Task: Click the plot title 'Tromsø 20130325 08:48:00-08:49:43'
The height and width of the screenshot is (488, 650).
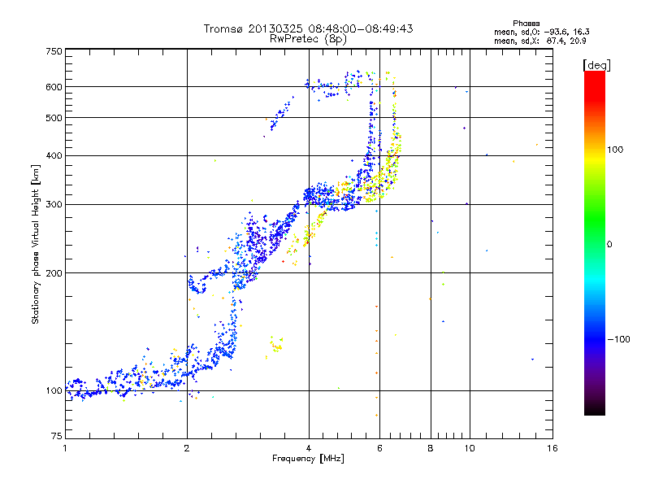Action: (x=308, y=28)
